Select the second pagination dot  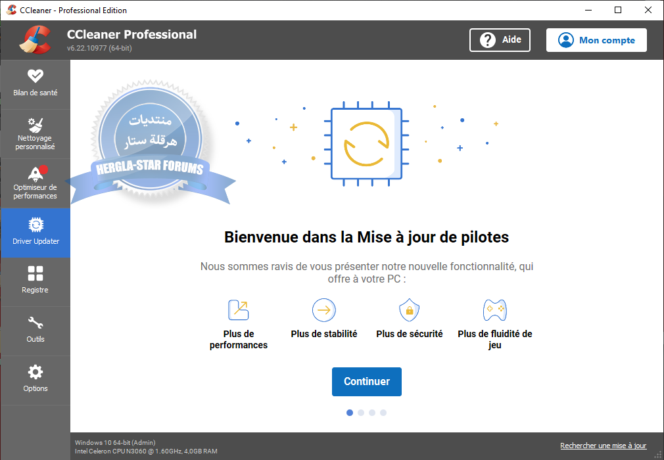[x=361, y=413]
